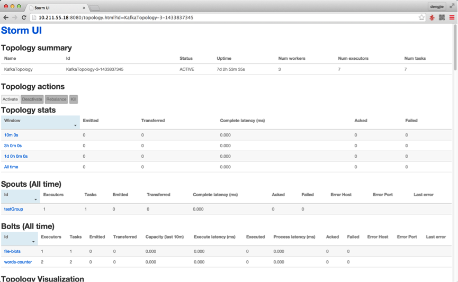This screenshot has width=458, height=282.
Task: Close the Storm UI browser tab
Action: (84, 8)
